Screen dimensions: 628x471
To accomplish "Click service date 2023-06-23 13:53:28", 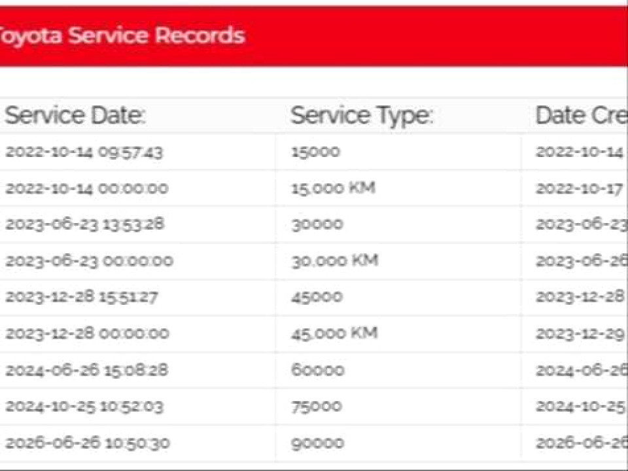I will pos(85,224).
